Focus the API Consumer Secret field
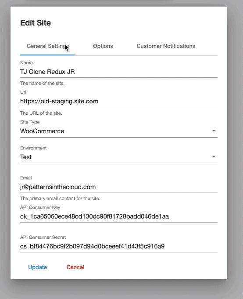Image resolution: width=243 pixels, height=299 pixels. (119, 246)
